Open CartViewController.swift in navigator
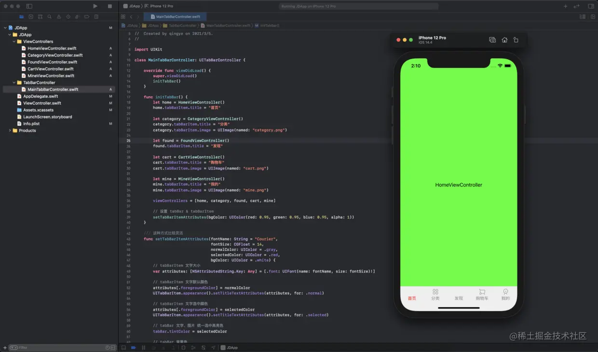The image size is (598, 352). (x=51, y=69)
